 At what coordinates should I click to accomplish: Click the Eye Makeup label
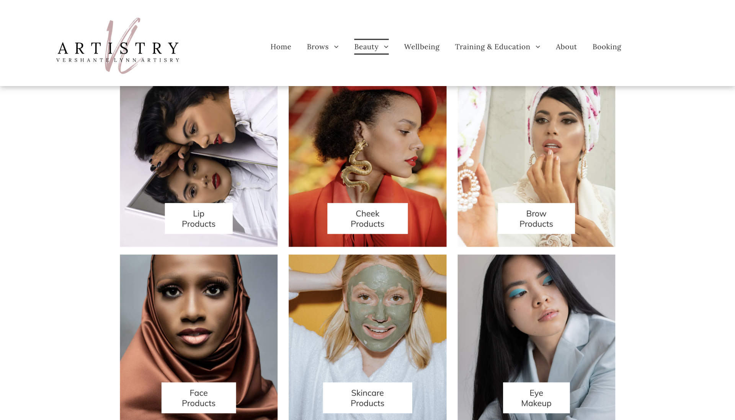click(536, 398)
